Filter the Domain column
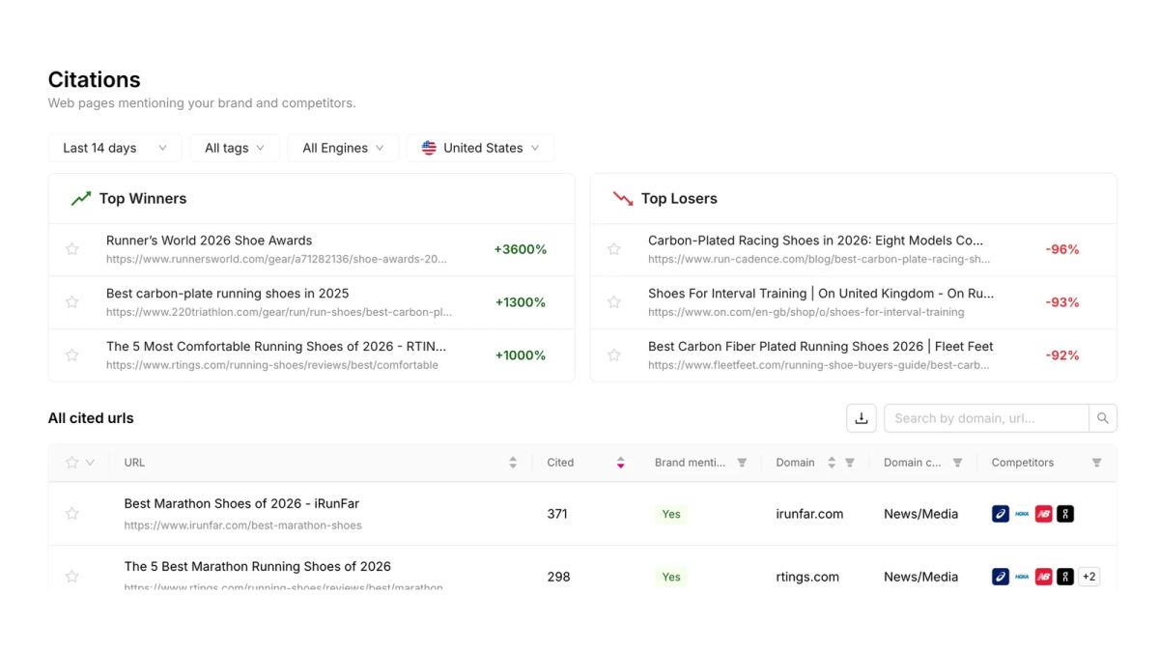Viewport: 1159px width, 652px height. point(850,463)
